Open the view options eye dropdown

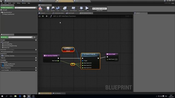tap(35, 37)
